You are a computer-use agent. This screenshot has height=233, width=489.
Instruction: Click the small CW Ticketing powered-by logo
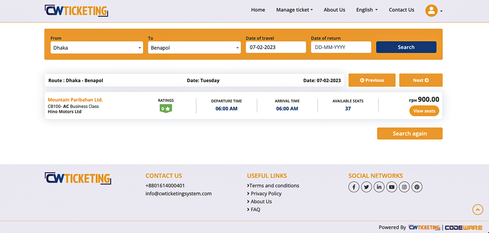[x=424, y=228]
